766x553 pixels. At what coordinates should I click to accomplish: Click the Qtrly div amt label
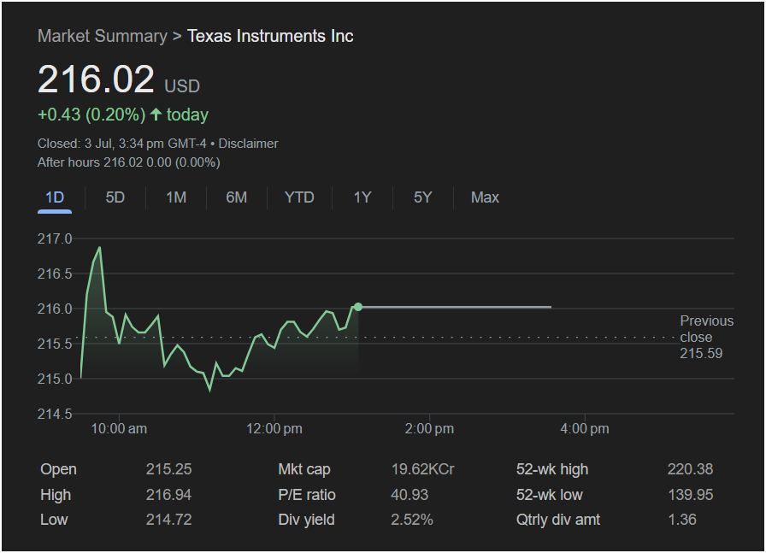click(558, 520)
